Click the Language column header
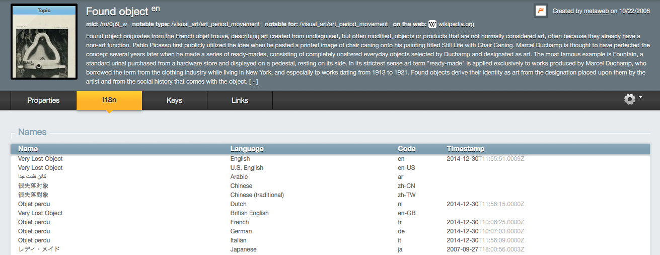 (247, 149)
